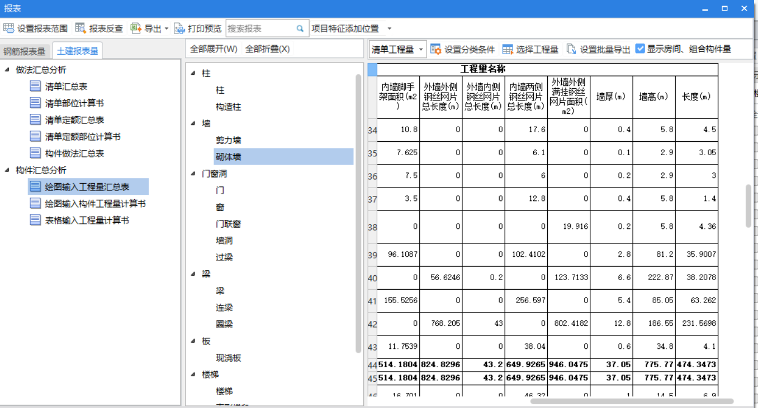This screenshot has height=408, width=758.
Task: Click 全部折叠(X) button
Action: 267,49
